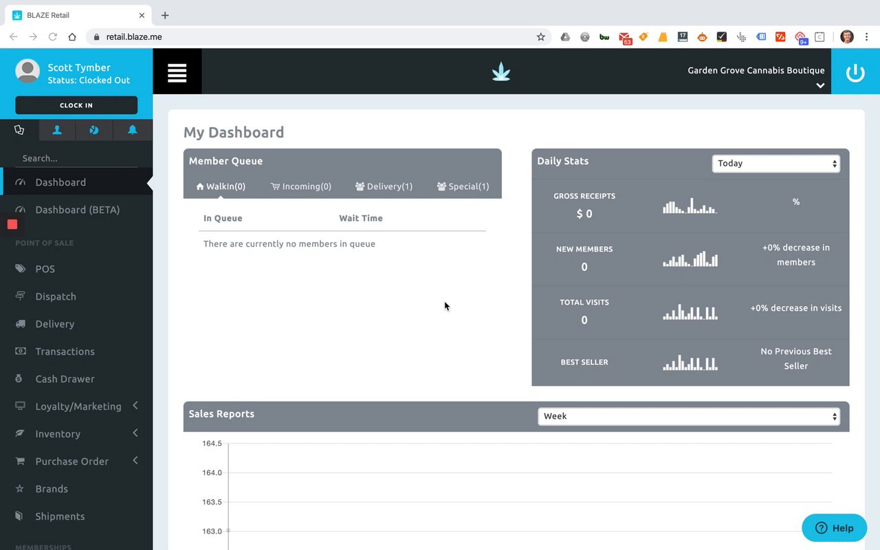Open the Help chat button
Image resolution: width=880 pixels, height=550 pixels.
pos(834,528)
